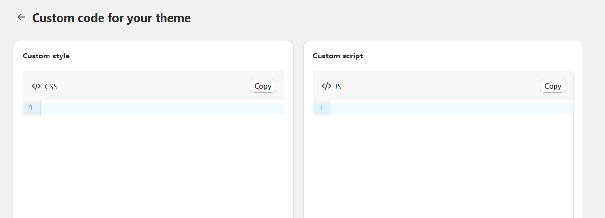
Task: Click the 'JS' language label
Action: click(338, 87)
